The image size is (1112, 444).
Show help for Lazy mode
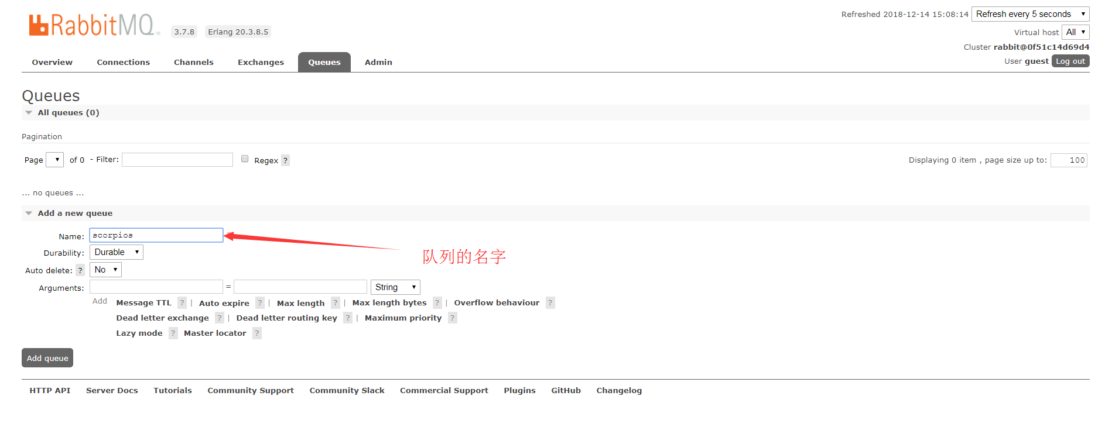tap(173, 333)
